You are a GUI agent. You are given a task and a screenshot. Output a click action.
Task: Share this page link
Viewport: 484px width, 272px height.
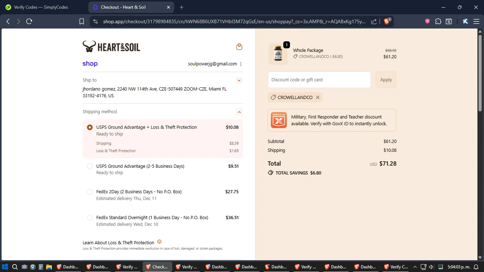click(x=374, y=21)
